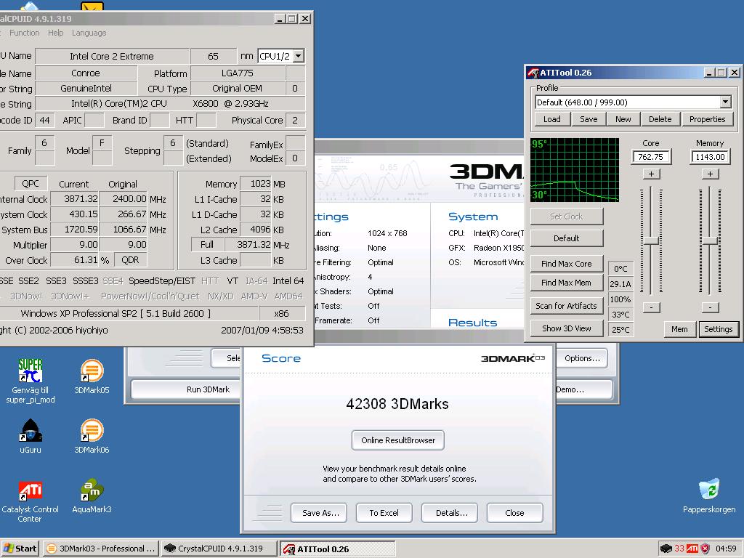Click Show 3D View button
This screenshot has width=744, height=558.
[567, 328]
